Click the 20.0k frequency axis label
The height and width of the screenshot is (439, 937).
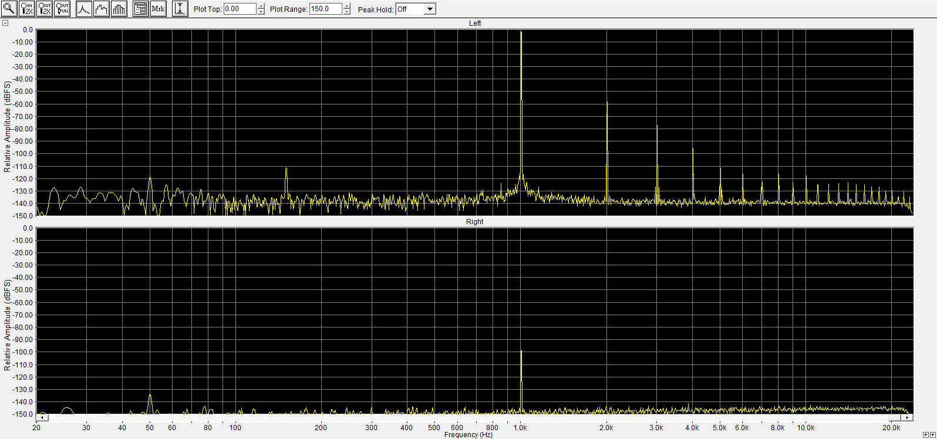coord(891,428)
